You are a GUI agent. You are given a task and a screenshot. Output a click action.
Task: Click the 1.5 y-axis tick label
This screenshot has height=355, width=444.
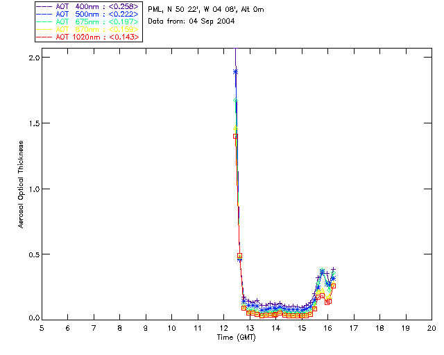(33, 123)
